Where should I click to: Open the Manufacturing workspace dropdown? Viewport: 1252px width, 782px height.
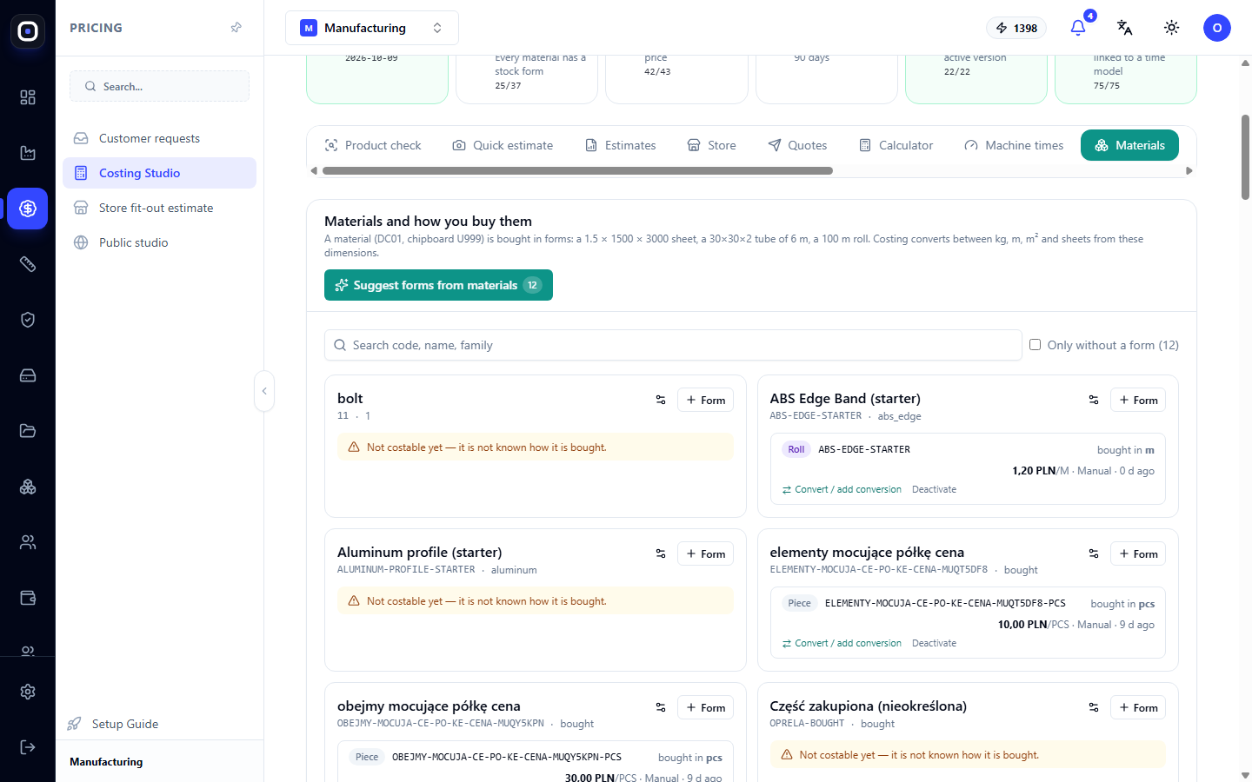point(372,28)
